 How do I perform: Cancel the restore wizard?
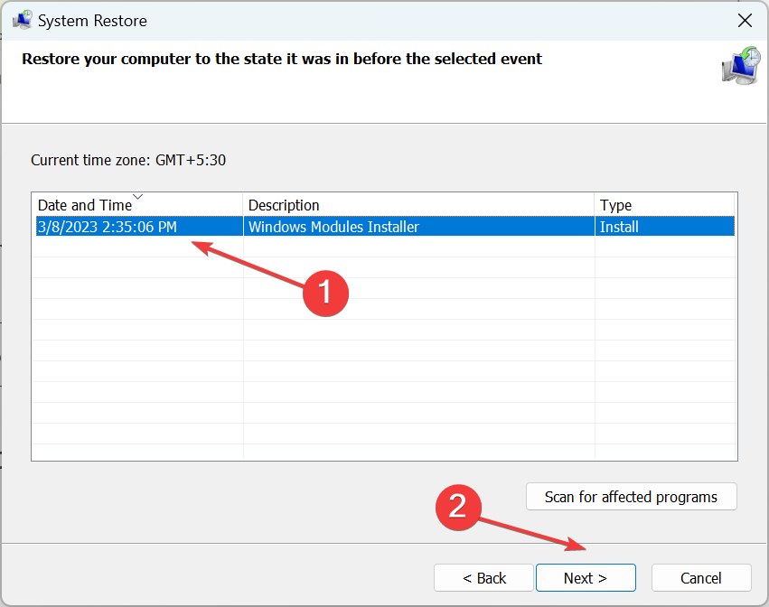(x=701, y=577)
